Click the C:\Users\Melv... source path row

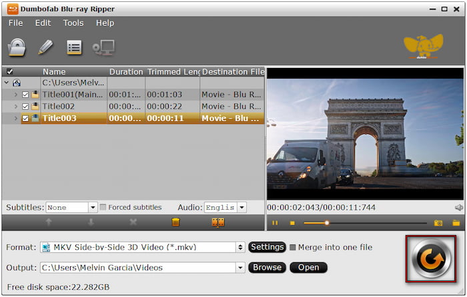[x=73, y=83]
